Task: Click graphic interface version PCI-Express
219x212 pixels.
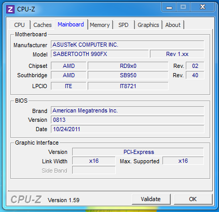Action: coord(138,152)
